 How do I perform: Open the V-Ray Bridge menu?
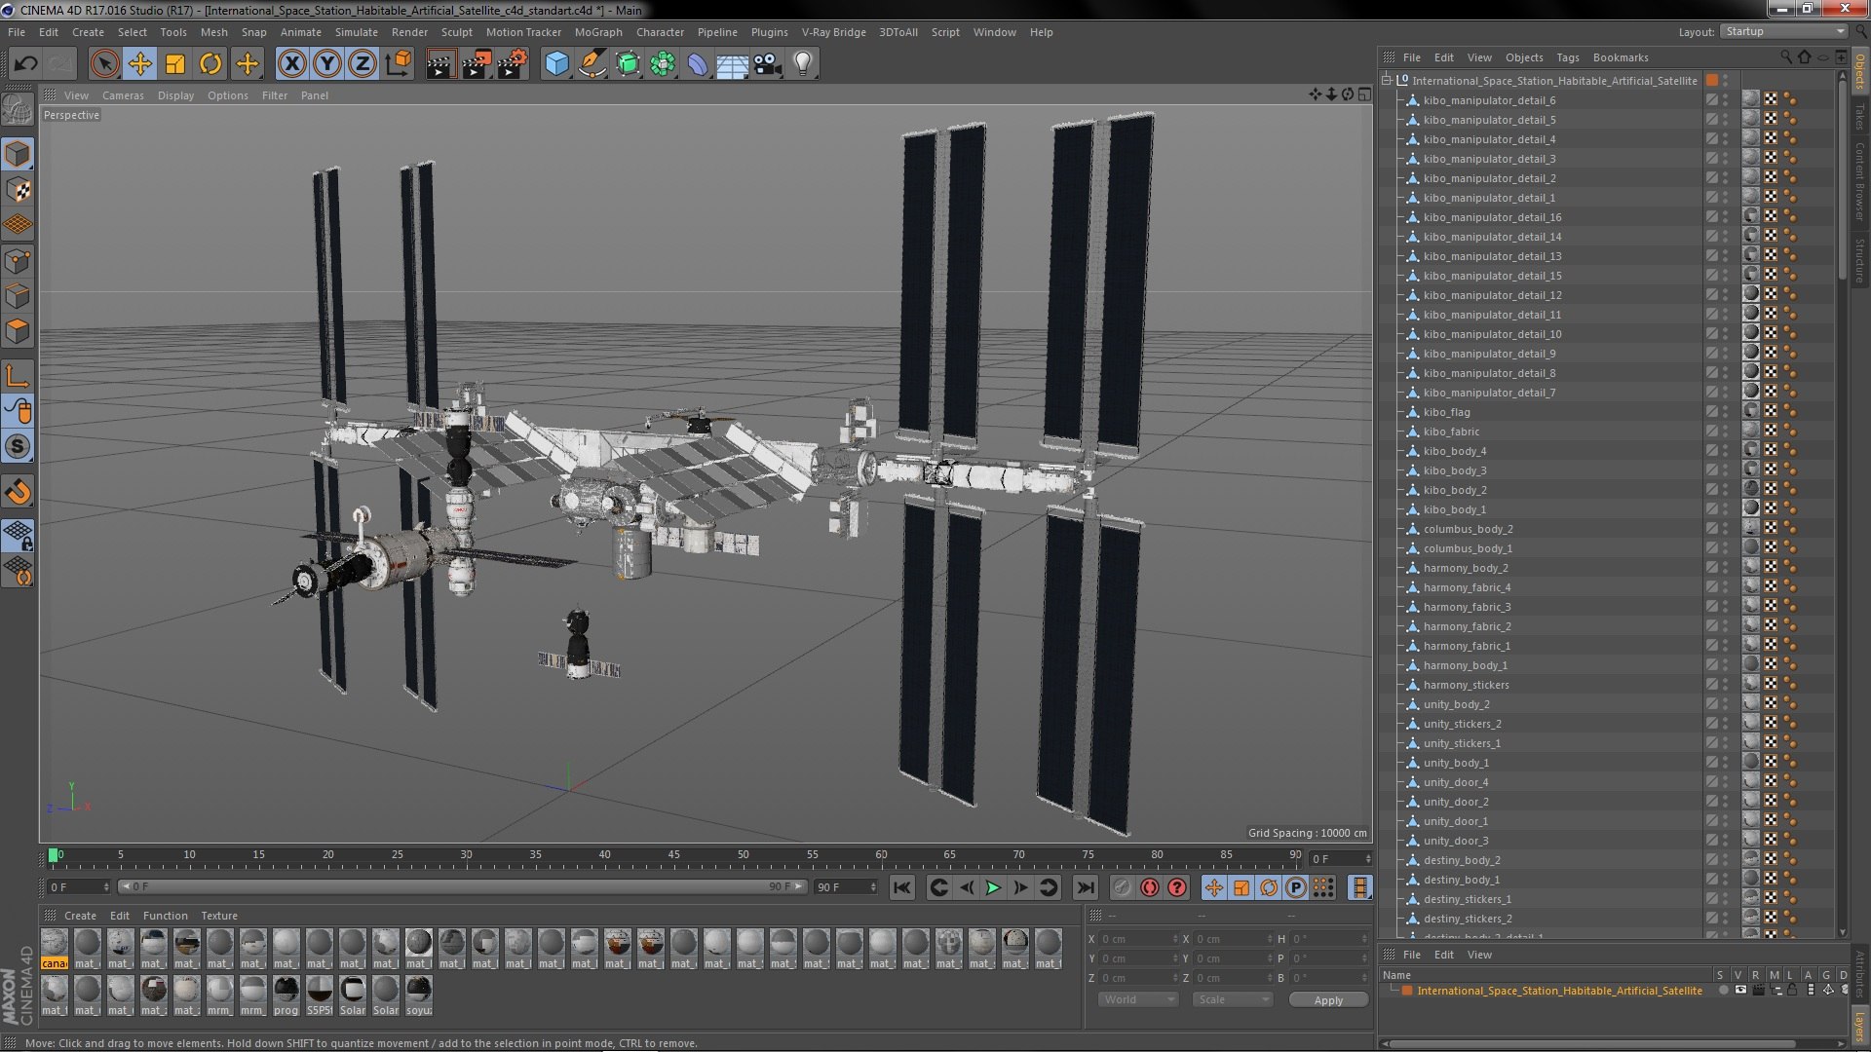coord(833,32)
